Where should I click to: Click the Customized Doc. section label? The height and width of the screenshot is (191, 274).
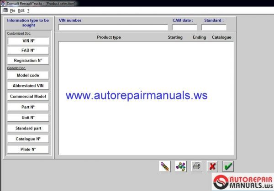click(x=19, y=33)
